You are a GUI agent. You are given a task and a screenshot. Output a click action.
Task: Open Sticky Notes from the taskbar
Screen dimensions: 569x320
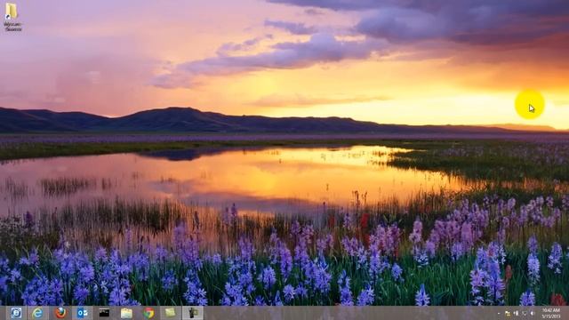tap(170, 313)
